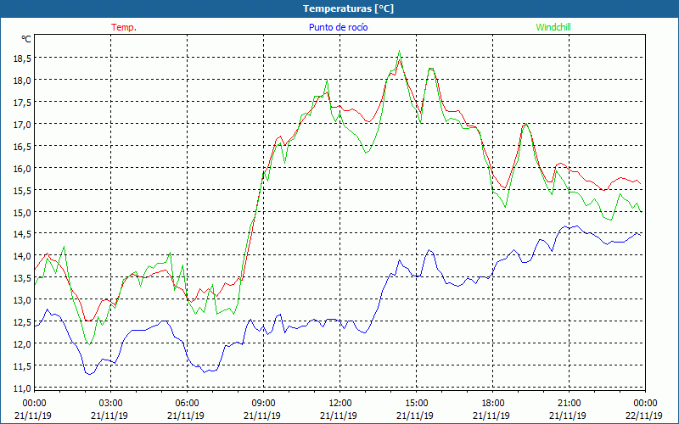Select the red Temp. legend label
Image resolution: width=679 pixels, height=424 pixels.
124,27
